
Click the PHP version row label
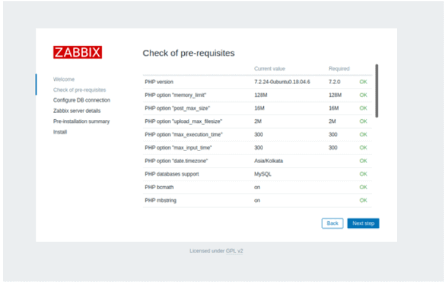(159, 82)
